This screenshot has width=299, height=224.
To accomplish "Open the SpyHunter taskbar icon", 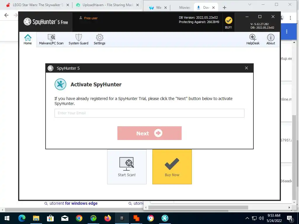I will pyautogui.click(x=165, y=218).
